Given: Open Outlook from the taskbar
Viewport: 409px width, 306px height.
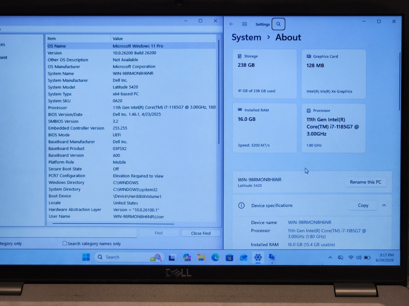Looking at the screenshot, I should 243,258.
